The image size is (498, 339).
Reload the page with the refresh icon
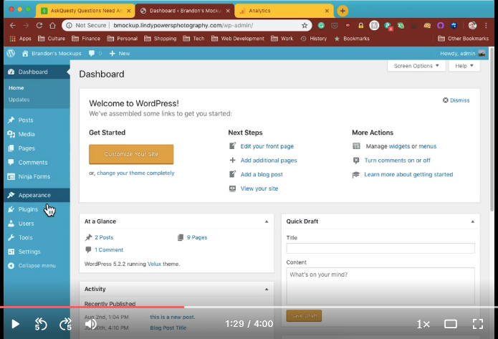39,25
